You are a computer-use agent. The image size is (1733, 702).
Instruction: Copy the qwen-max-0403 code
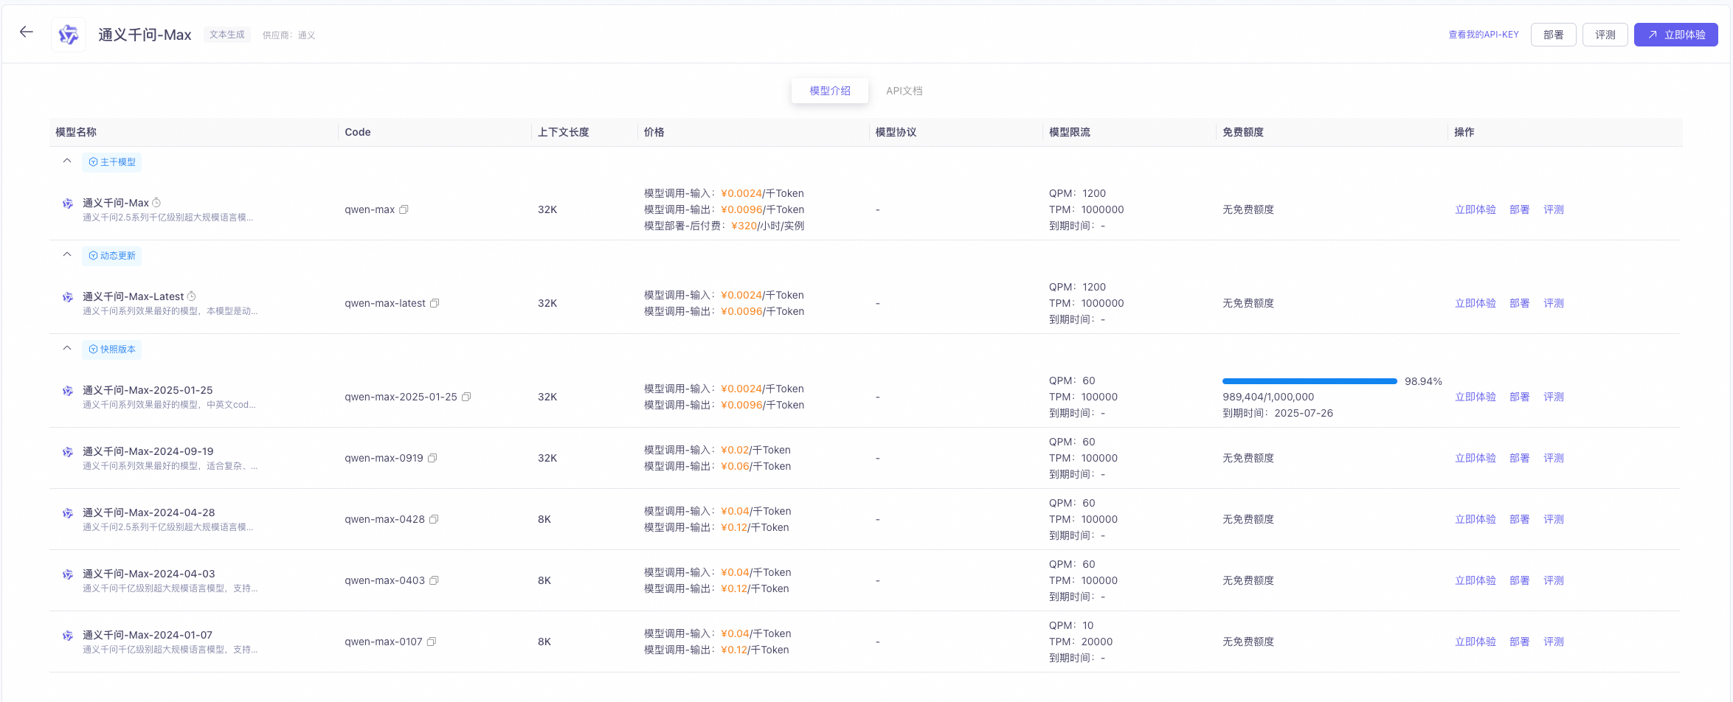point(434,580)
